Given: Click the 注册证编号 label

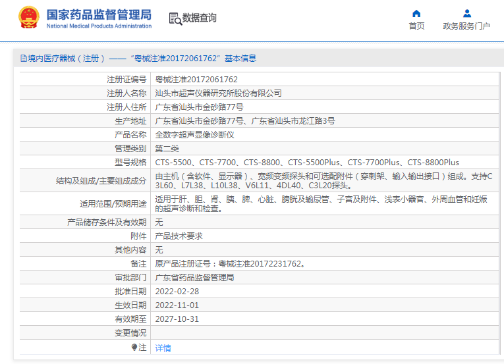Looking at the screenshot, I should (x=126, y=80).
